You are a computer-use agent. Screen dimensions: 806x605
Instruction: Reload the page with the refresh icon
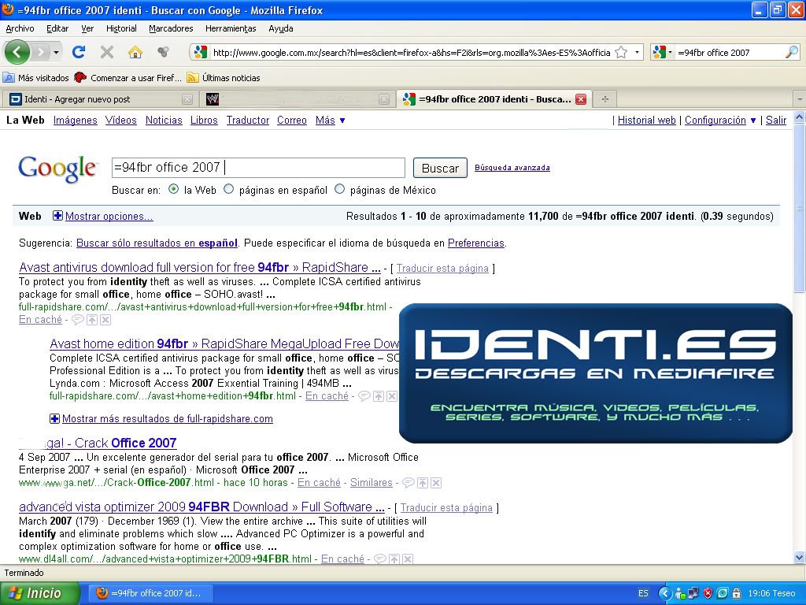(79, 52)
